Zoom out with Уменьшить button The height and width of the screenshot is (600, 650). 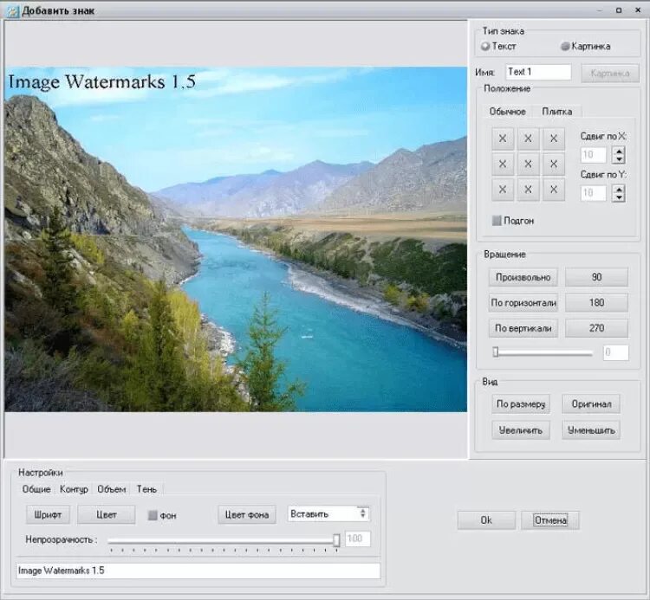pos(591,430)
